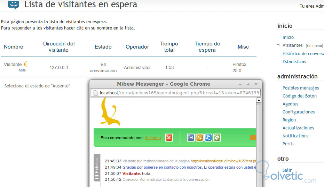This screenshot has width=324, height=187.
Task: Close the conversation using the red X icon
Action: click(169, 138)
